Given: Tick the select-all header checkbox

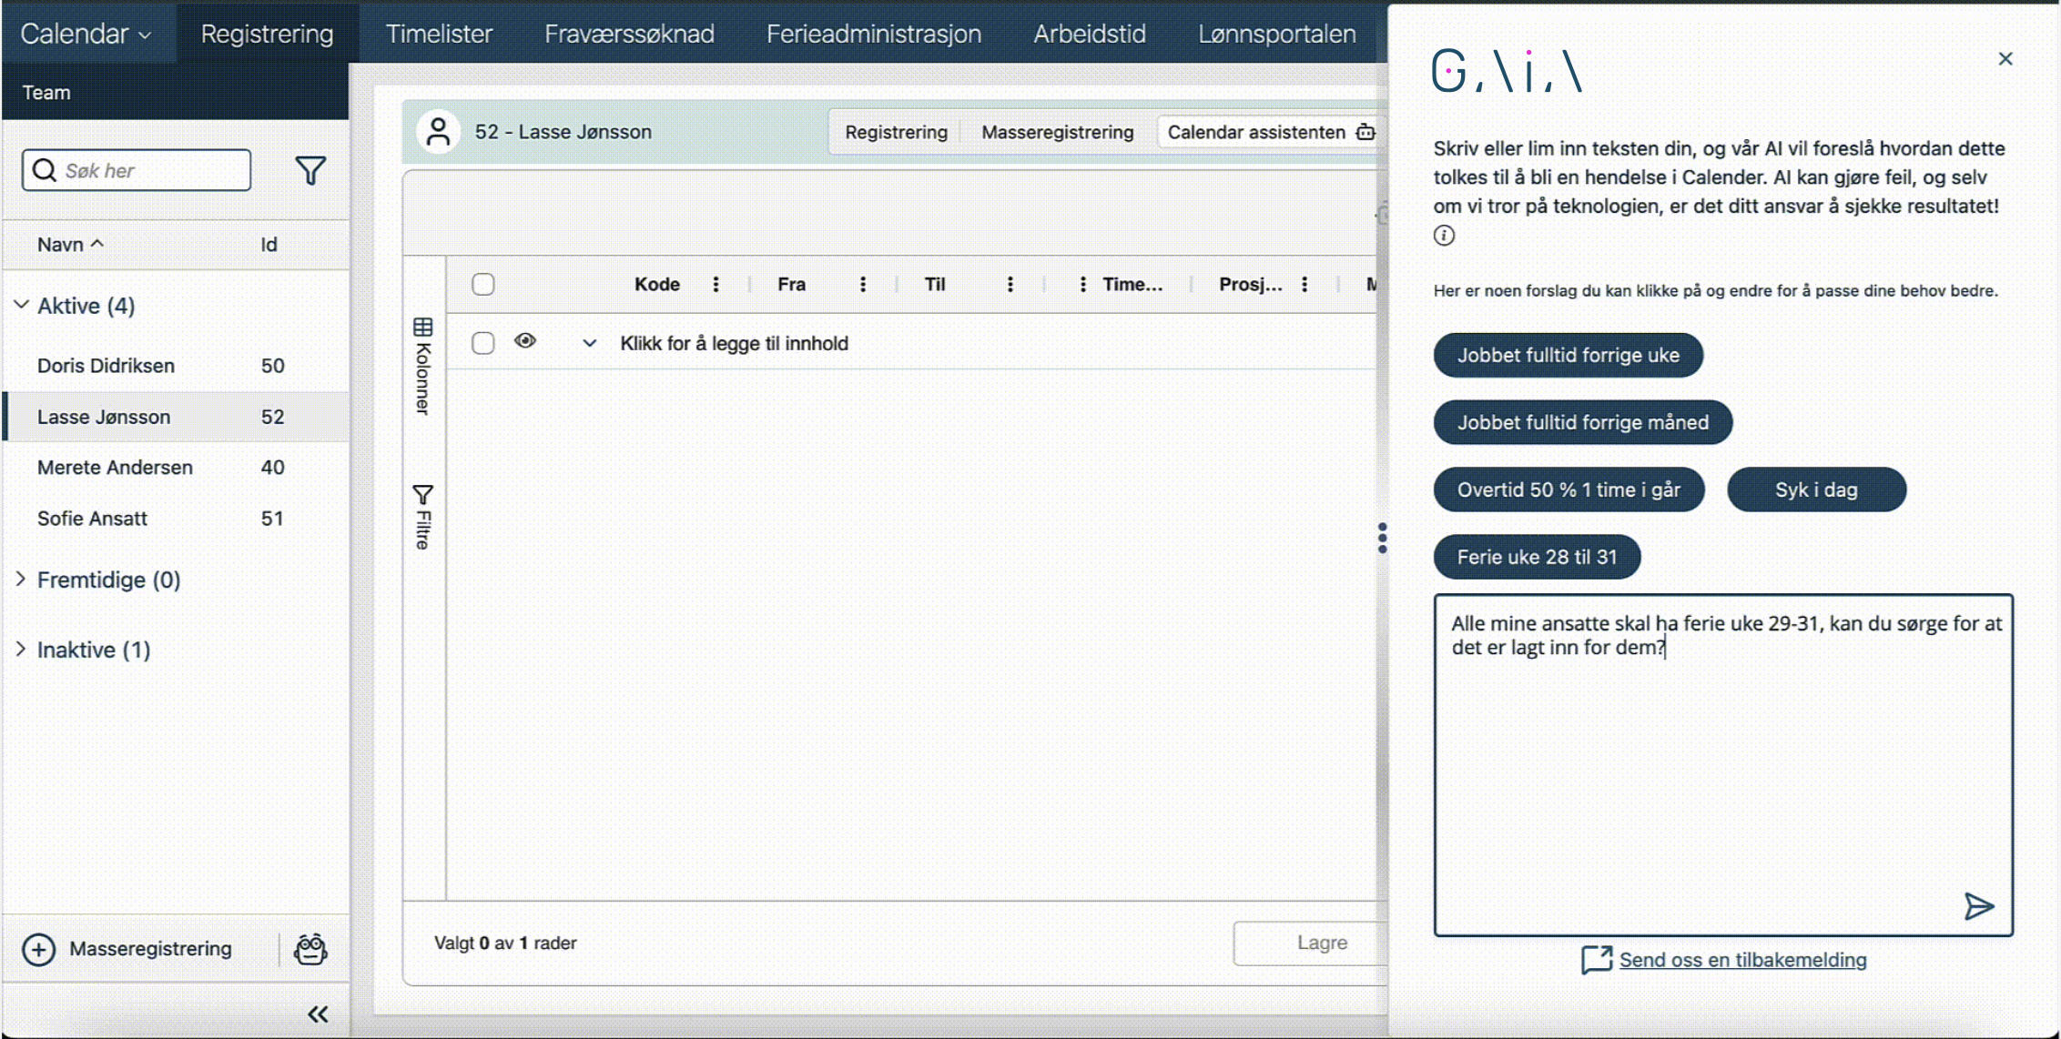Looking at the screenshot, I should 483,285.
